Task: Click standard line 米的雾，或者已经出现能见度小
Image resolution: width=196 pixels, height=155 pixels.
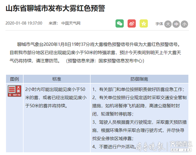Action: pyautogui.click(x=56, y=97)
